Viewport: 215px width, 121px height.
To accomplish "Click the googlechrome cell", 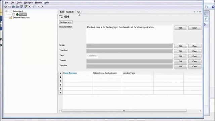I will [x=138, y=73].
